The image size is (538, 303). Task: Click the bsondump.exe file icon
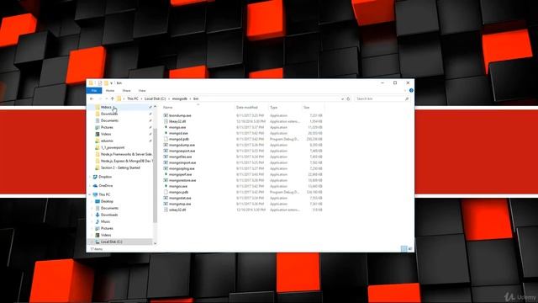[166, 115]
